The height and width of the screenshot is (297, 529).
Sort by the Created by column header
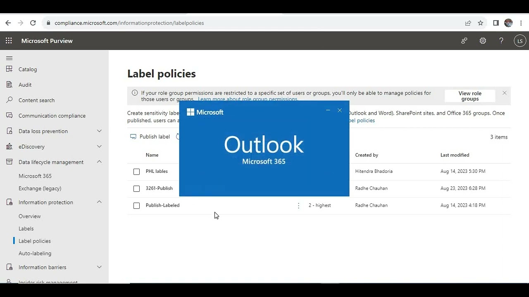coord(367,155)
